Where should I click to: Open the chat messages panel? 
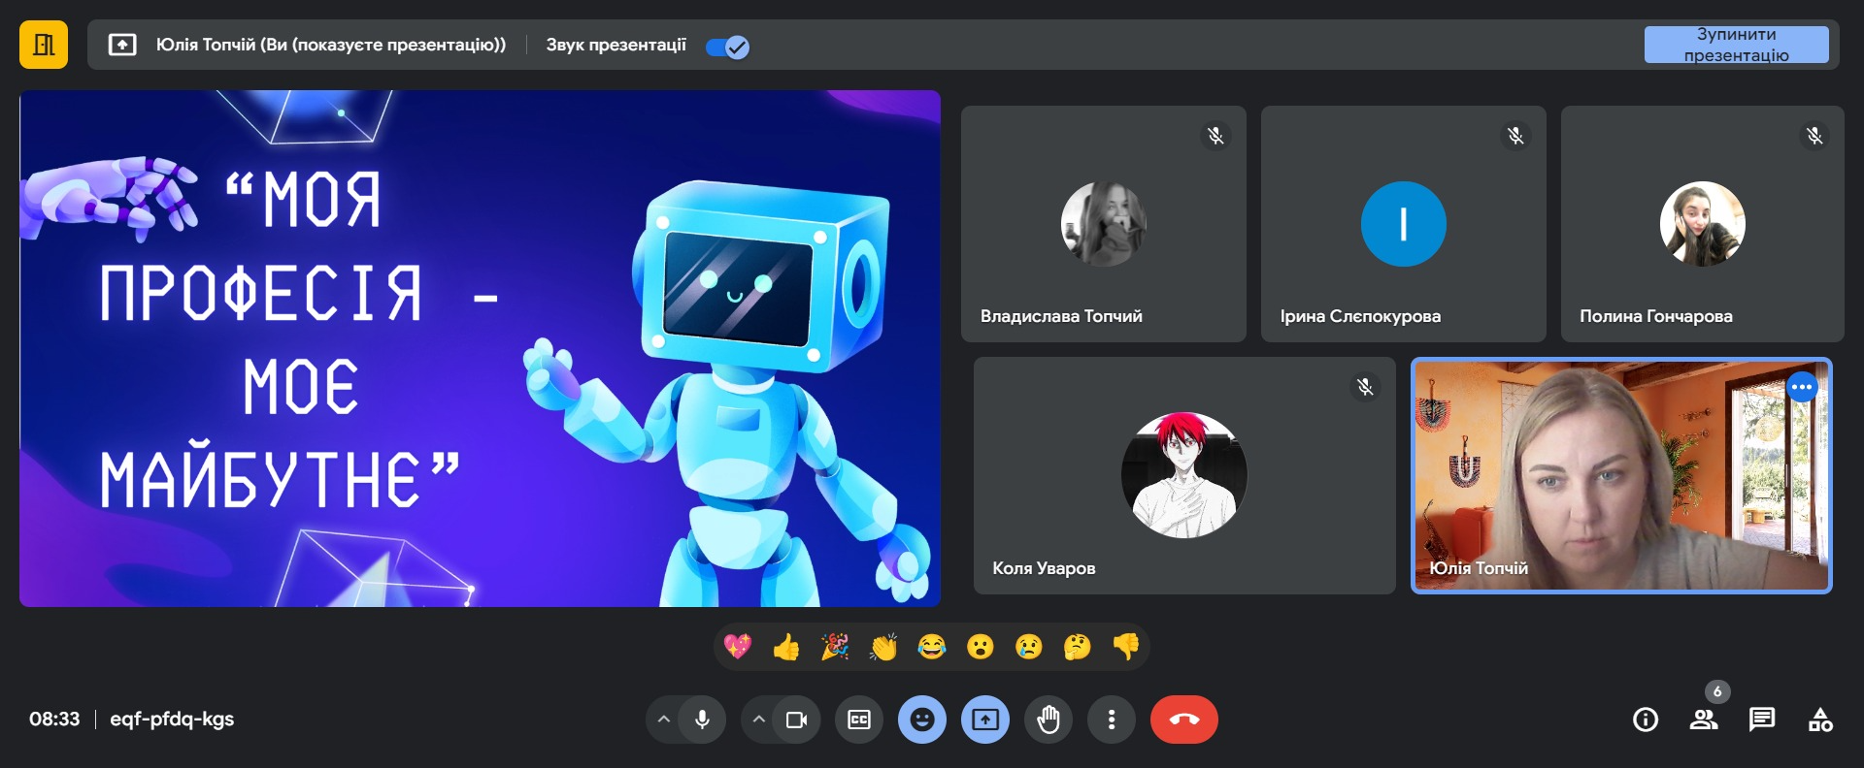1762,720
